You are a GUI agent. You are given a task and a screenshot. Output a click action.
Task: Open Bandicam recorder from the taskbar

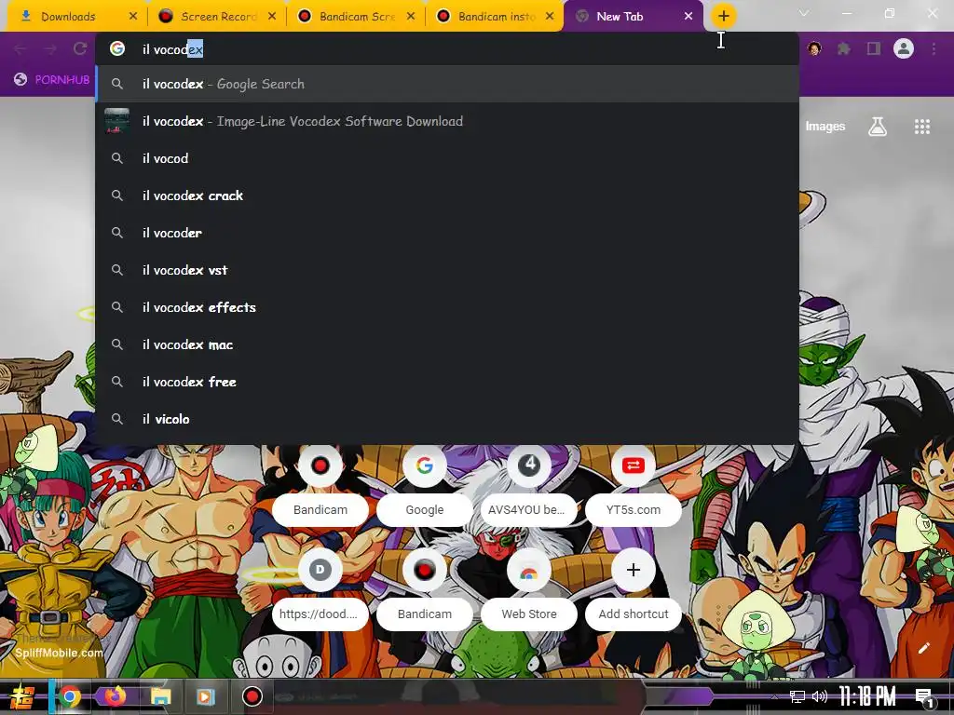click(x=252, y=696)
